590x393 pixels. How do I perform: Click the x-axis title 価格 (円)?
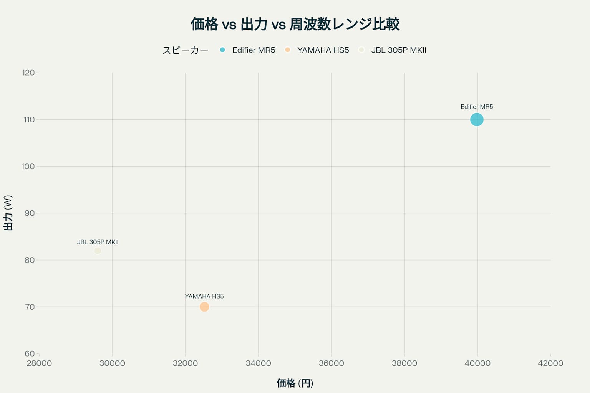[295, 383]
